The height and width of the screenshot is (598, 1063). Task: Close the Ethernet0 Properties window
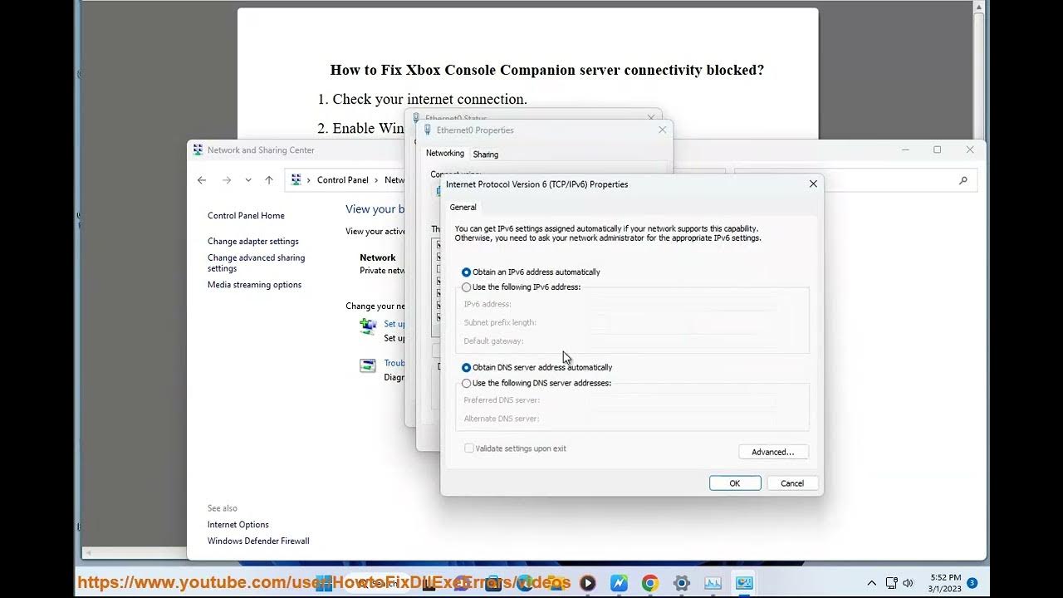(662, 130)
